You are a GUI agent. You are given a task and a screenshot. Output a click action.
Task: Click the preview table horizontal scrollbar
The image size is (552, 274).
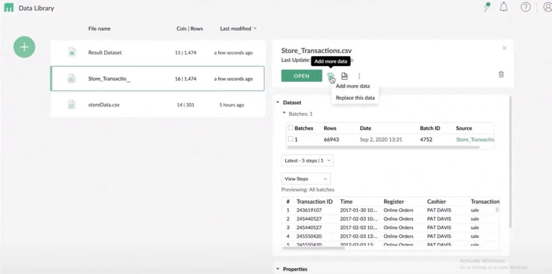click(x=314, y=248)
